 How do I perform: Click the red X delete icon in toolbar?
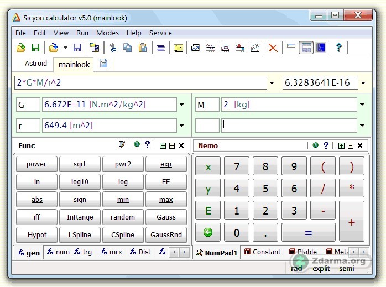[x=273, y=48]
